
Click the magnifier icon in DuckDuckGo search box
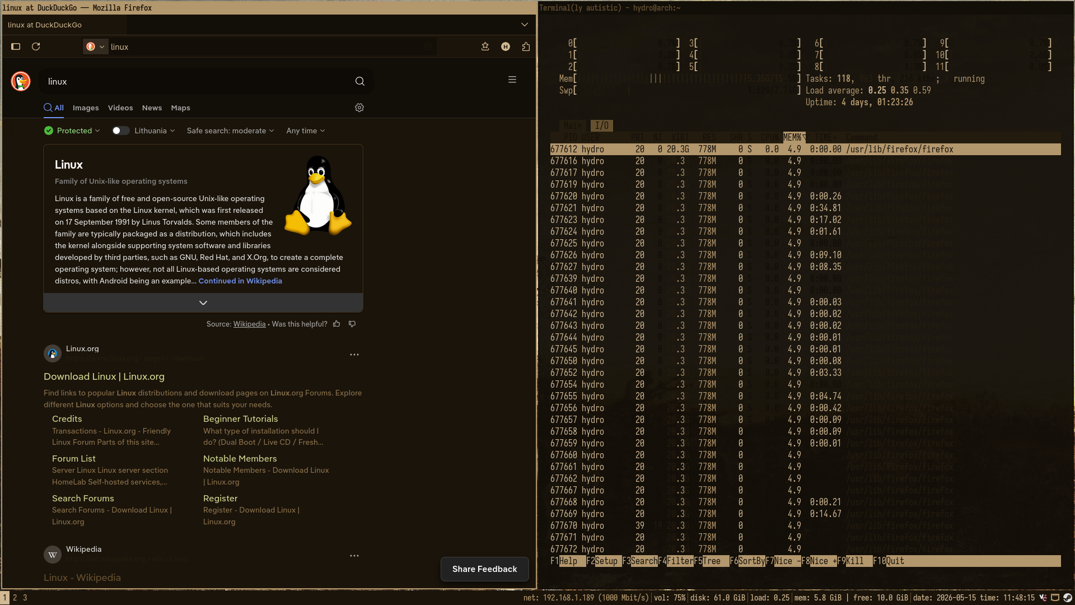(x=360, y=81)
